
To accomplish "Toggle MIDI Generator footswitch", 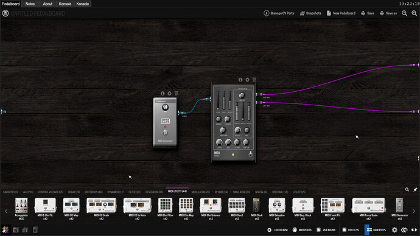I will click(x=166, y=133).
